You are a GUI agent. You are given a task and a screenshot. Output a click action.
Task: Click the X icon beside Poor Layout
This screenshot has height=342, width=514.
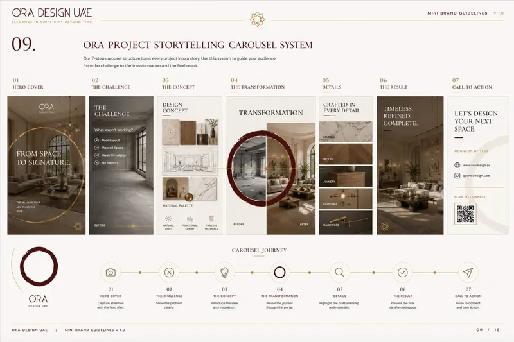coord(97,140)
